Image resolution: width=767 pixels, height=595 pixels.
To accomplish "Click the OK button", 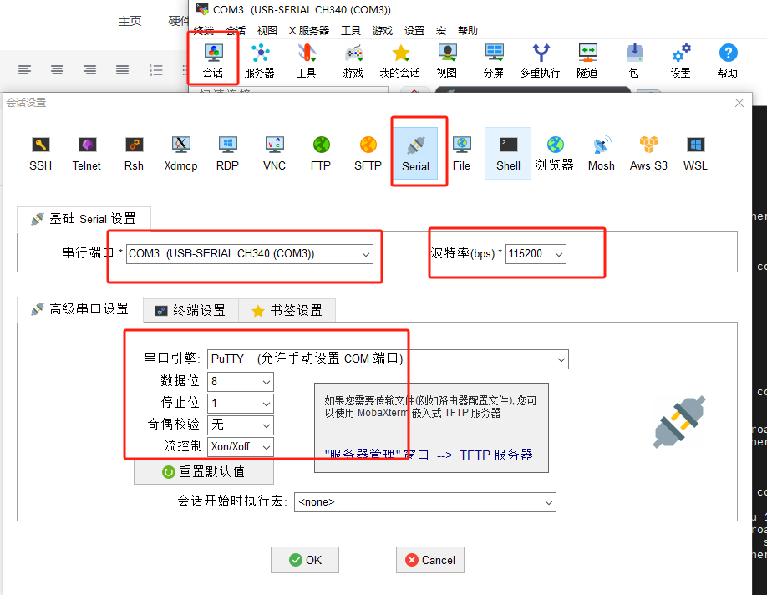I will coord(305,560).
